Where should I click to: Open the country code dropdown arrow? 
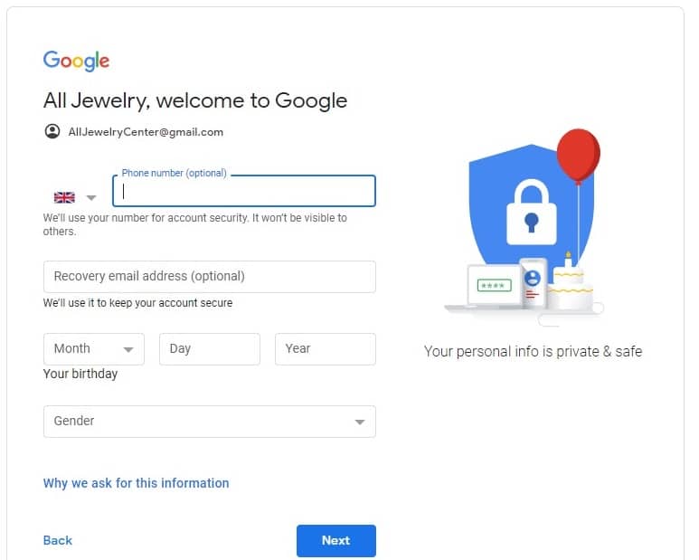pyautogui.click(x=91, y=197)
